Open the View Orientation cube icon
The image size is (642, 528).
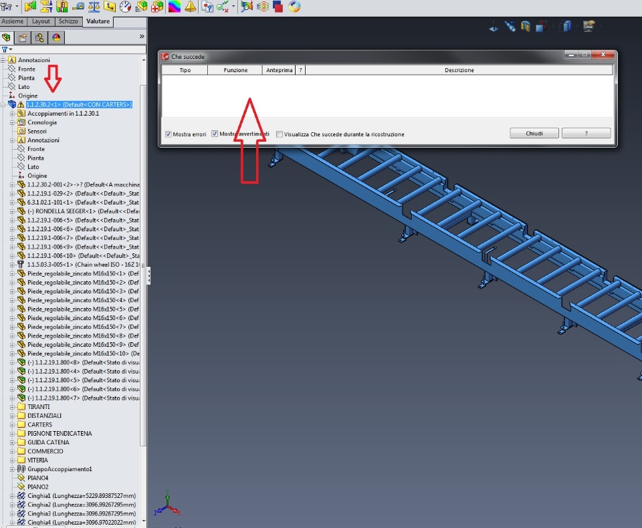(x=541, y=27)
